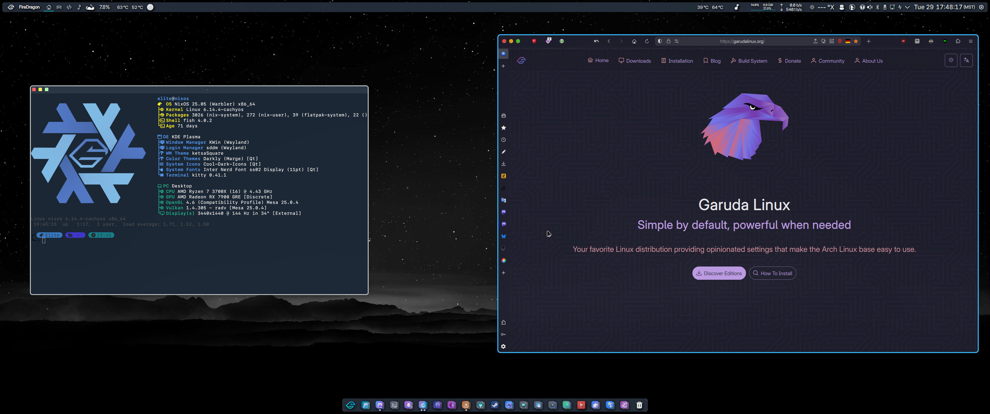Click the browser back arrow
Viewport: 990px width, 414px height.
click(x=609, y=41)
